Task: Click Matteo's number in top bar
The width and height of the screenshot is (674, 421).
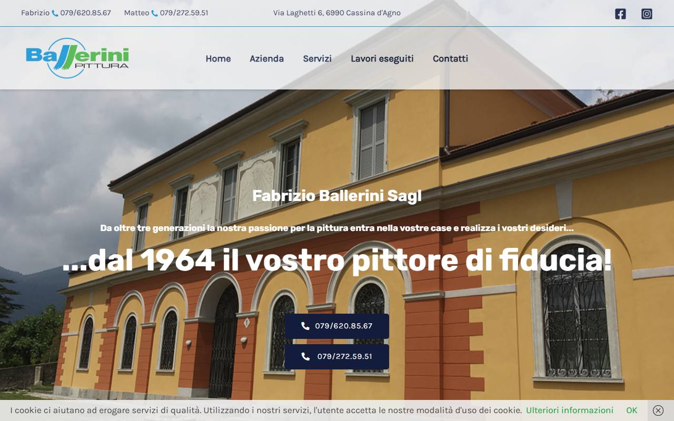Action: pos(184,13)
